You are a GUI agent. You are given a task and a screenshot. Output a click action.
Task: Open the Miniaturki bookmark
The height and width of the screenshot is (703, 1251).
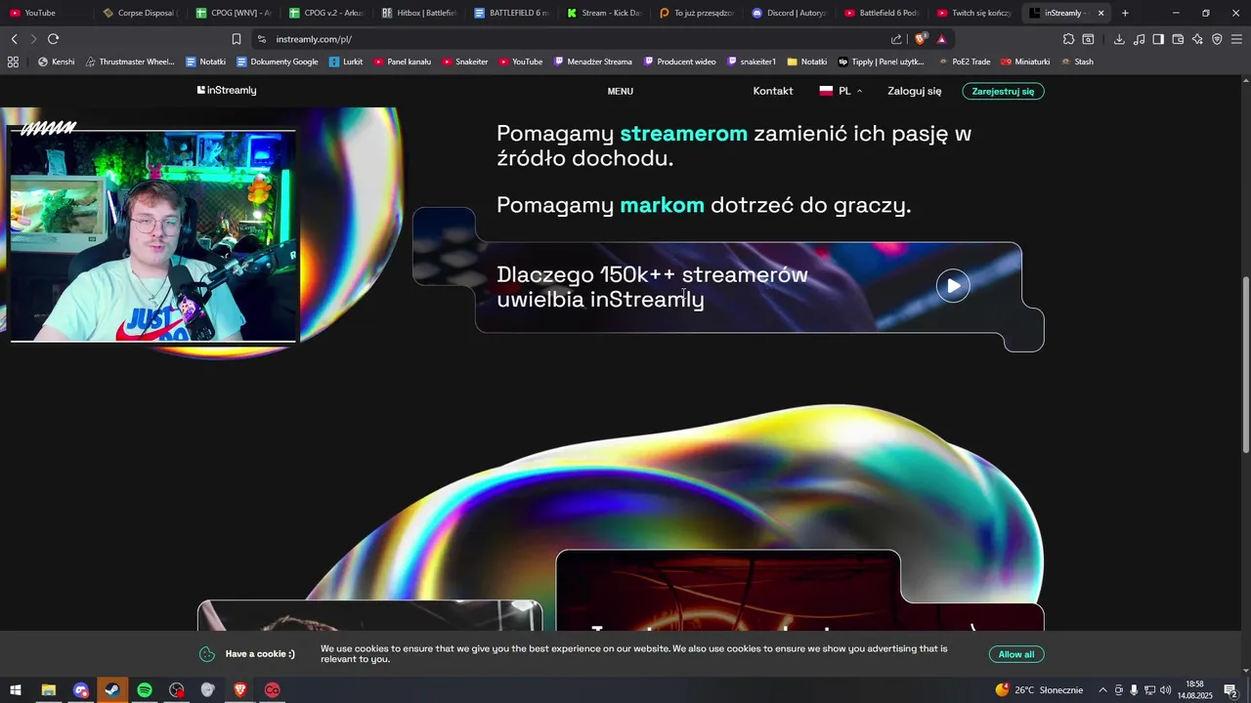1025,62
